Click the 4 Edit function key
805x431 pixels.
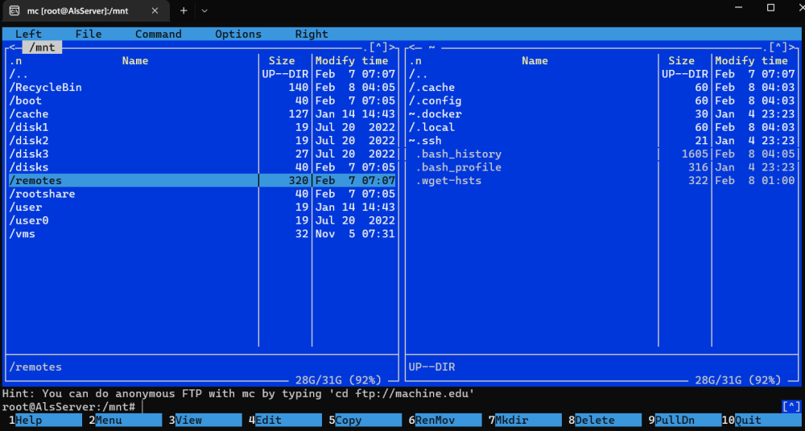click(x=286, y=421)
